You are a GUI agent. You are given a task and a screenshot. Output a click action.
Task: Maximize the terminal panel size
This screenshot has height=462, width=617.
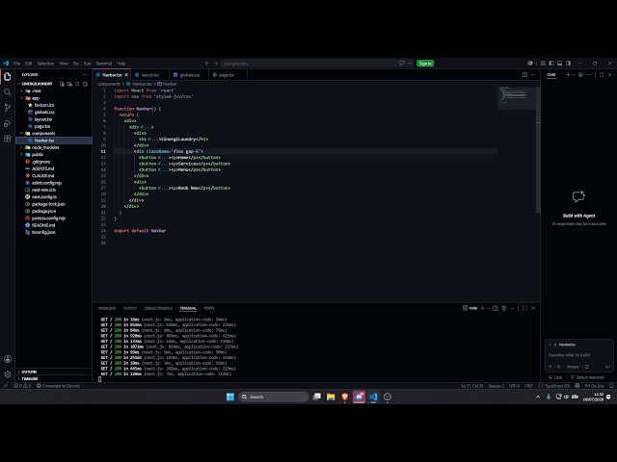pos(524,308)
